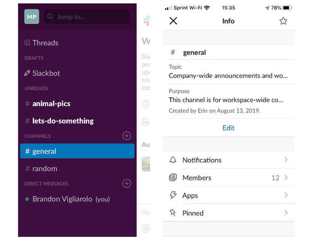The width and height of the screenshot is (319, 239).
Task: Click the Jump to search field
Action: (x=86, y=16)
